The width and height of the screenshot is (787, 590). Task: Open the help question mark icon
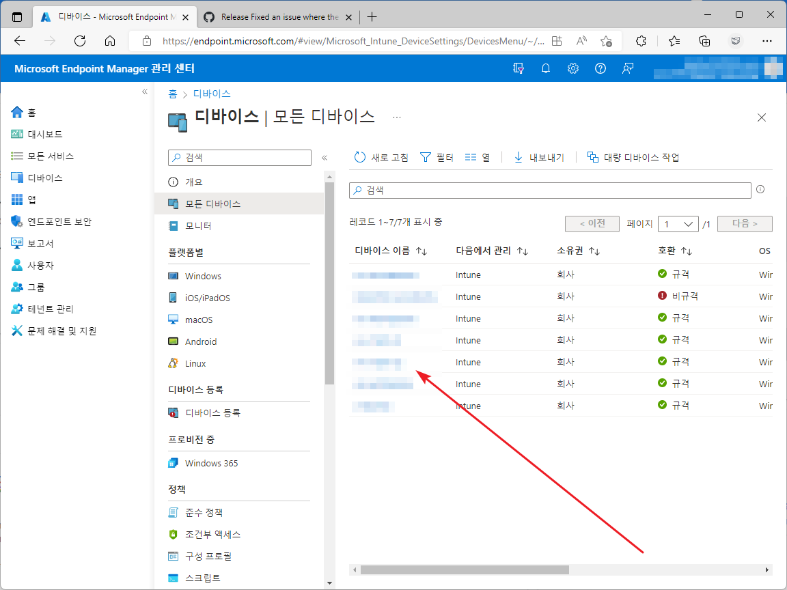tap(600, 68)
